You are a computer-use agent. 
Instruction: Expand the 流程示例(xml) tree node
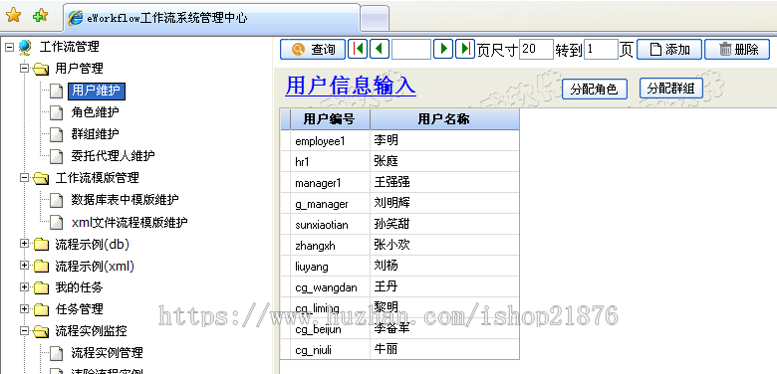tap(24, 266)
